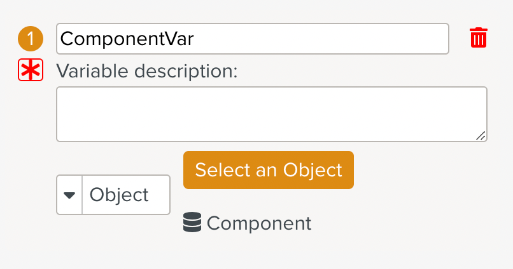Viewport: 513px width, 269px height.
Task: Click the required-field star under the badge
Action: [30, 71]
